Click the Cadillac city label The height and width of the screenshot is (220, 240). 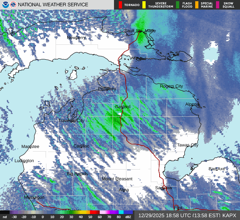click(81, 146)
